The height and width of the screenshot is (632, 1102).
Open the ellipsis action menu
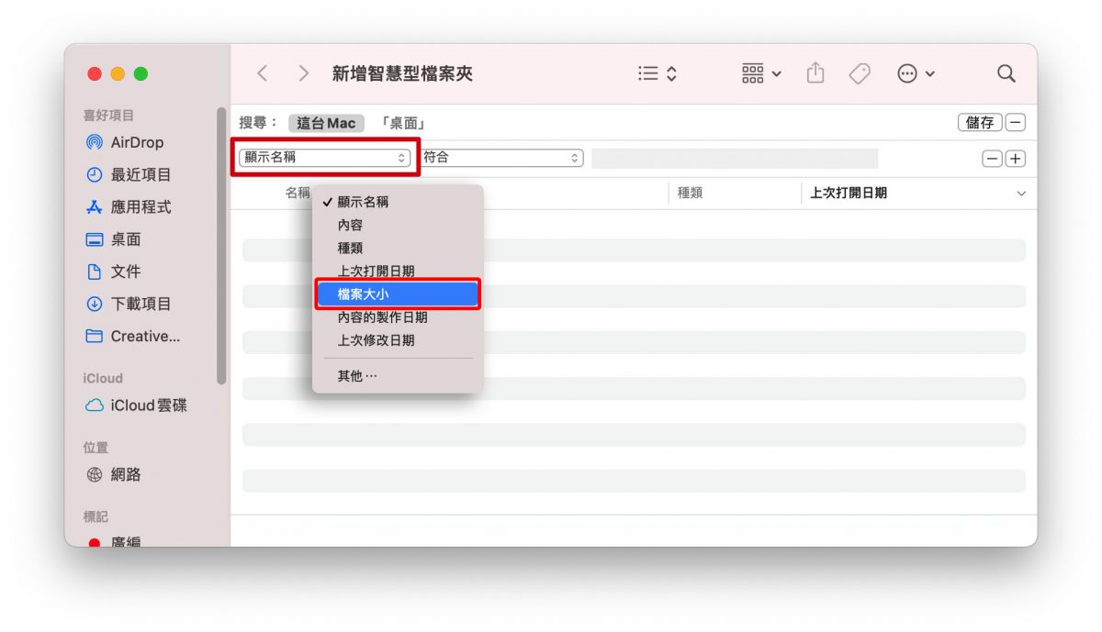[x=916, y=74]
